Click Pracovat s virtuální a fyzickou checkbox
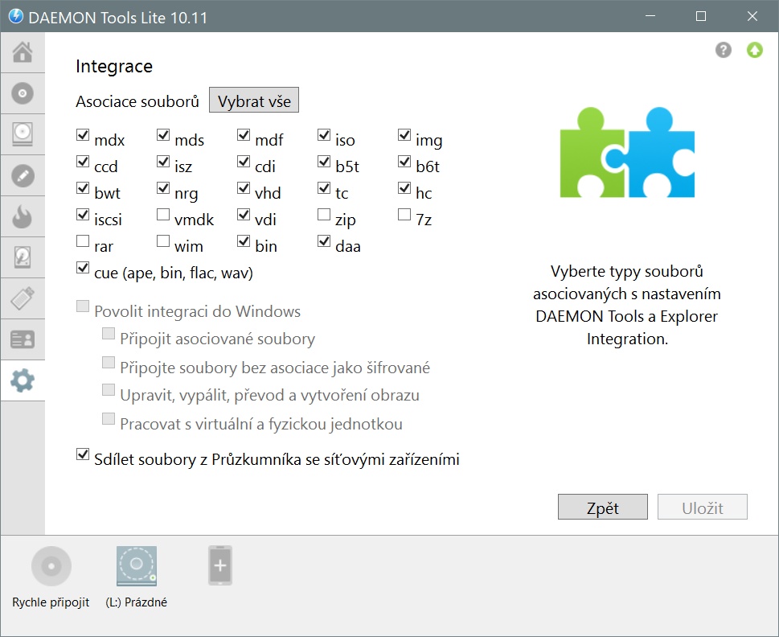 click(109, 418)
